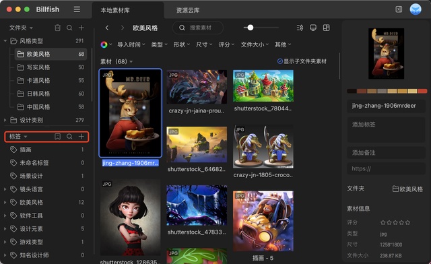The width and height of the screenshot is (431, 264).
Task: Expand the 欧美风格 tag group
Action: (x=5, y=203)
